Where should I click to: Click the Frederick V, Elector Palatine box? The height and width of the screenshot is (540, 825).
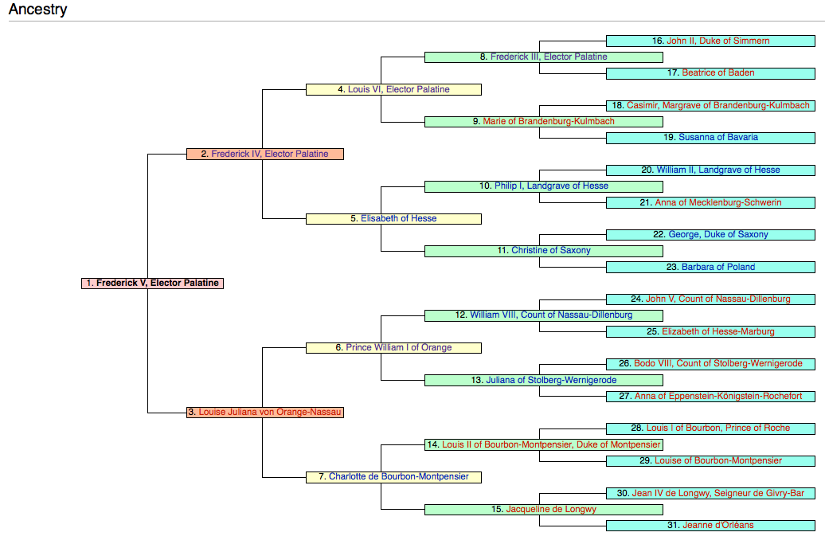[x=152, y=283]
